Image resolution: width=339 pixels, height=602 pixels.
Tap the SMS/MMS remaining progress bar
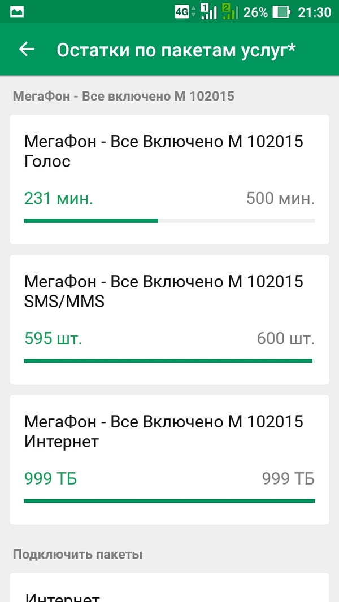[169, 360]
